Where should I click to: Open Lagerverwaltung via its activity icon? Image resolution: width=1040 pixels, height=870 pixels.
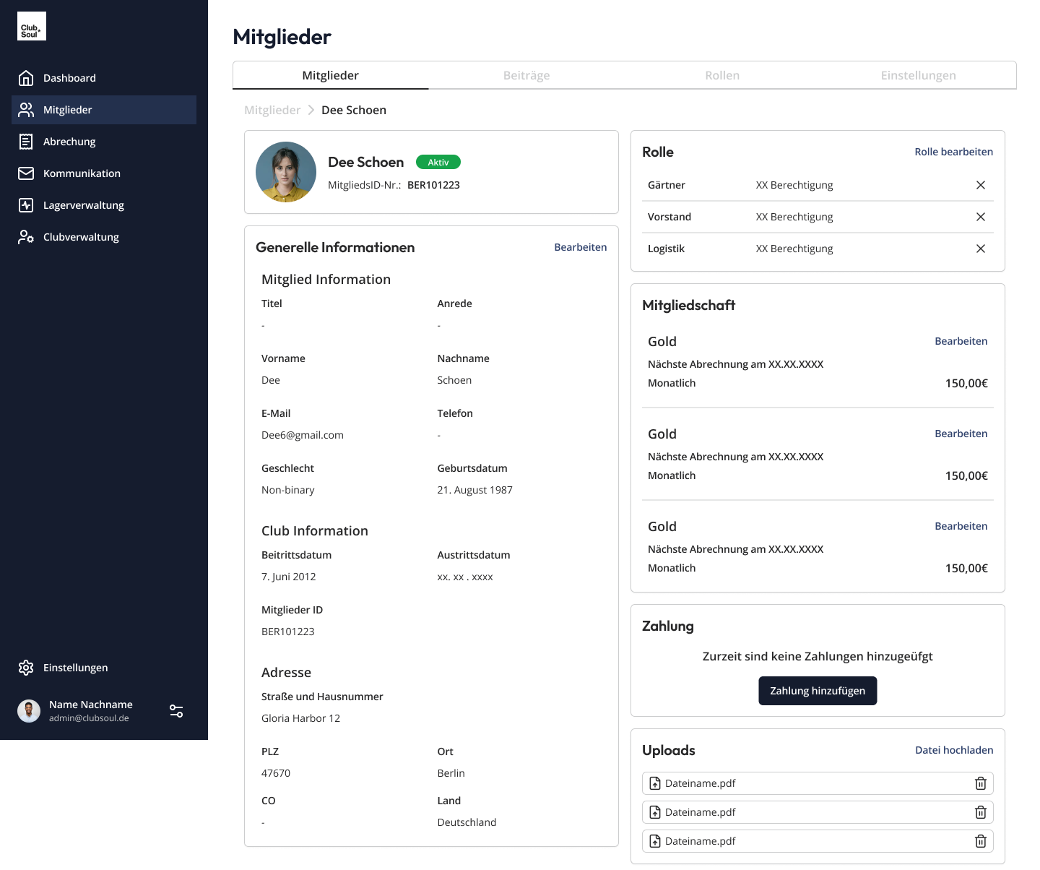coord(26,205)
